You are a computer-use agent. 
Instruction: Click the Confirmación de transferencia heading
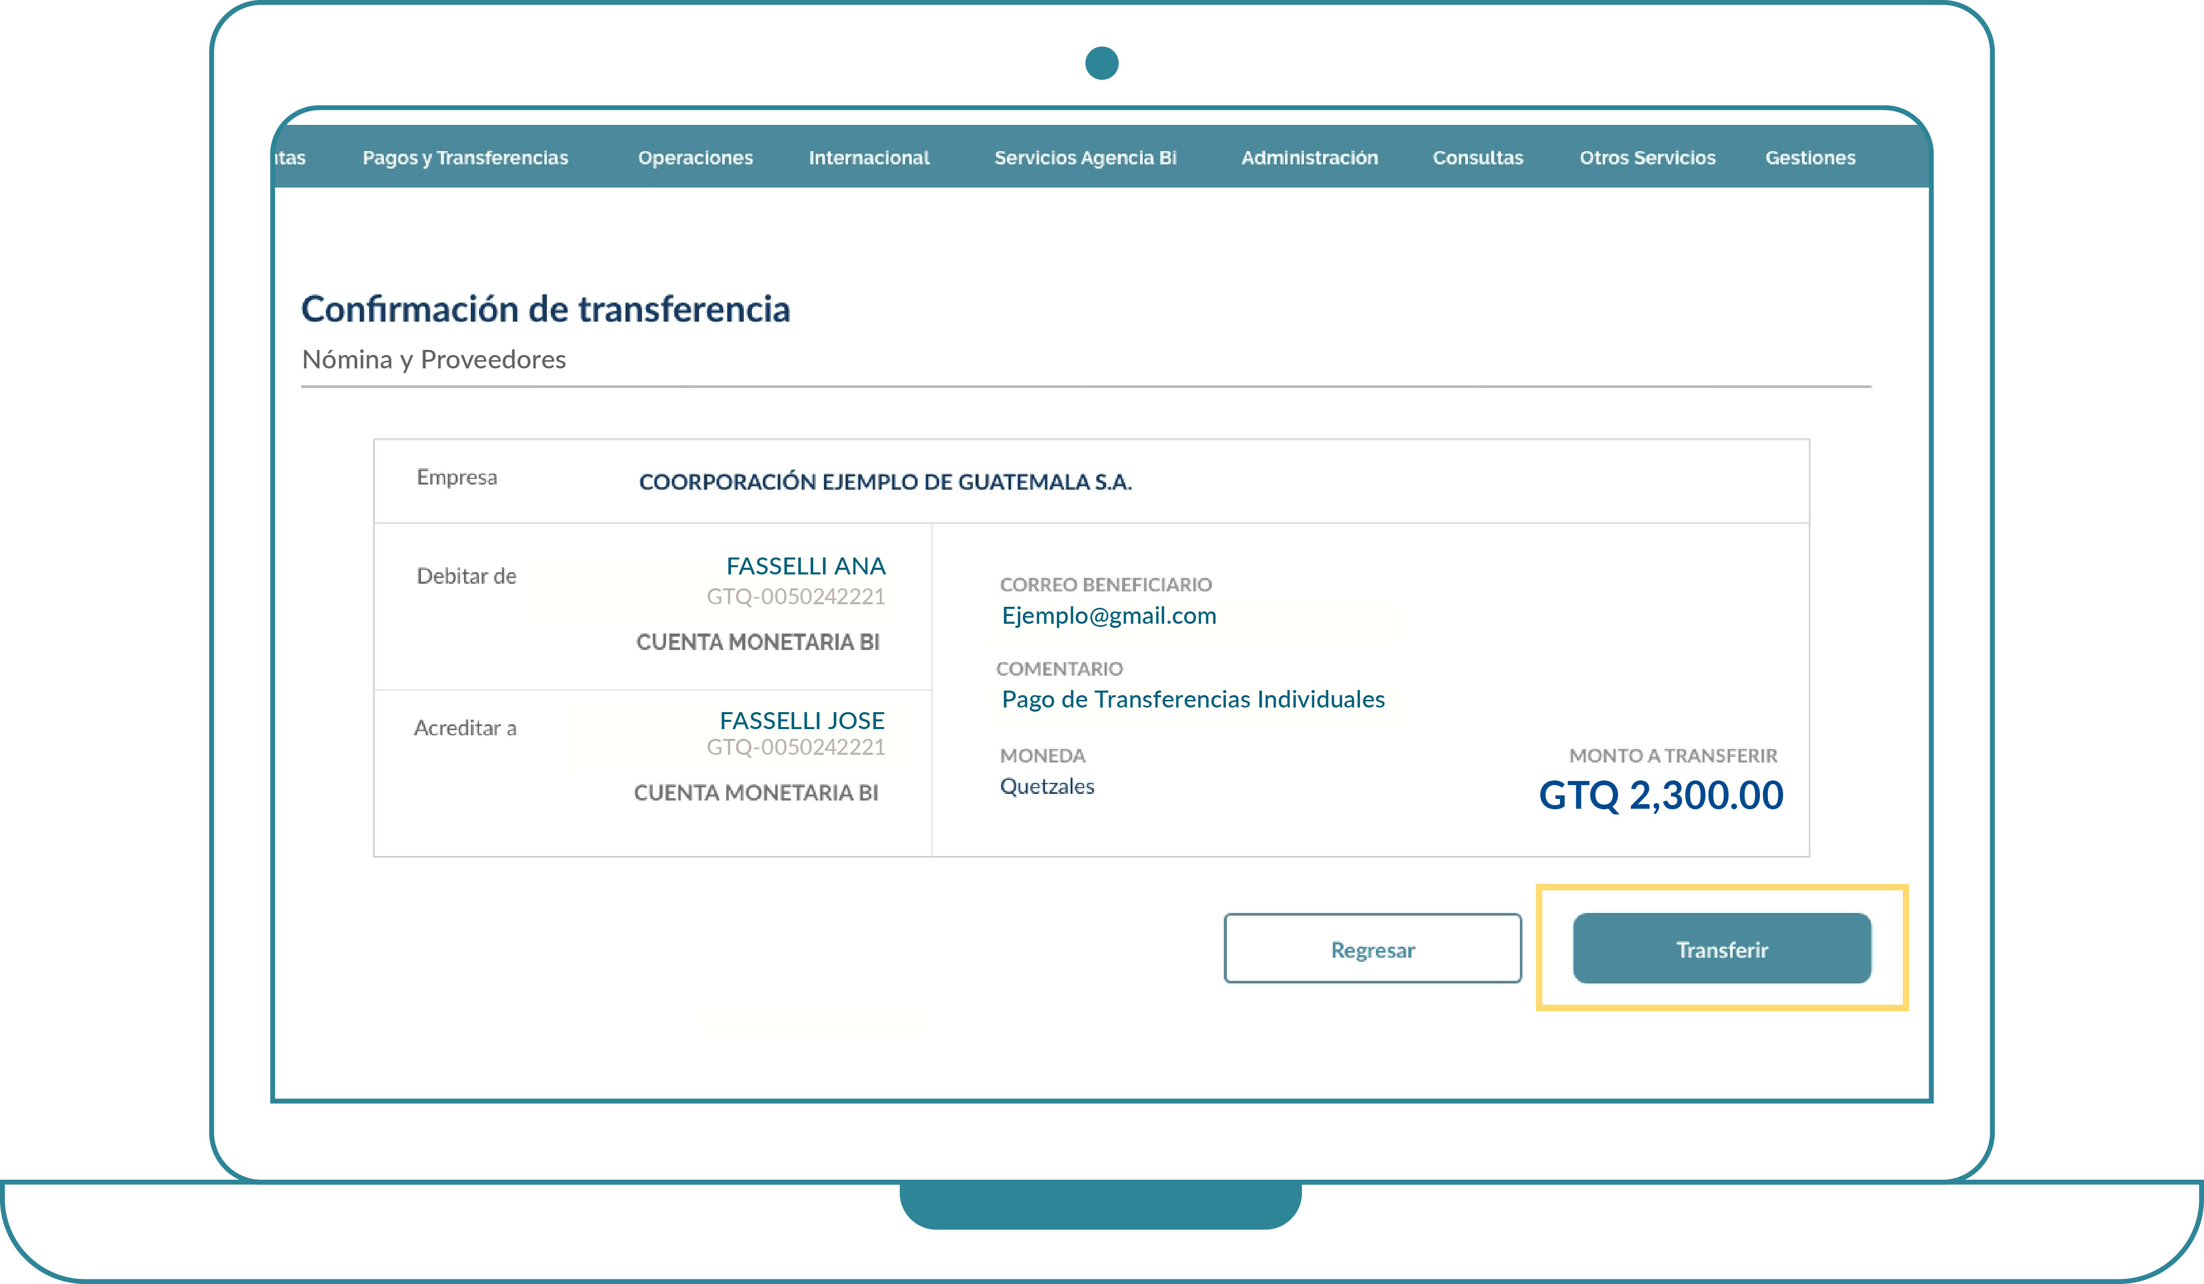pyautogui.click(x=546, y=309)
